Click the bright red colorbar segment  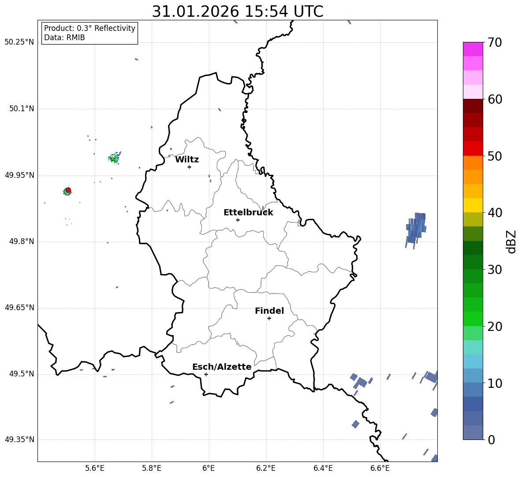[473, 149]
